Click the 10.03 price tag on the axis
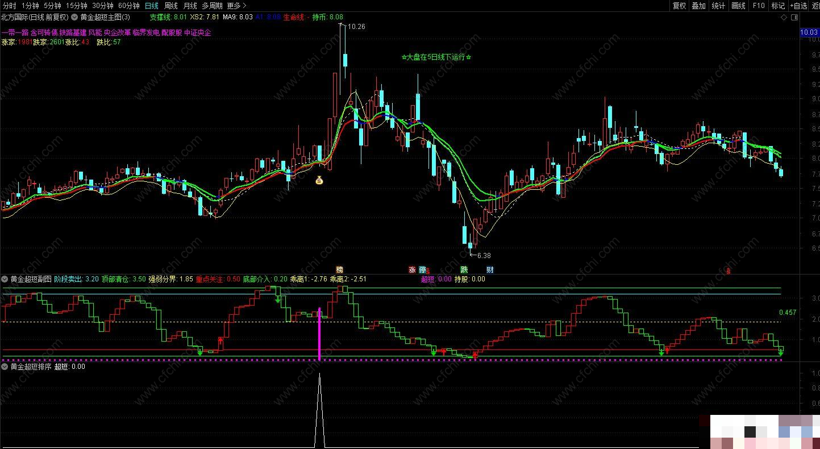Image resolution: width=820 pixels, height=449 pixels. click(809, 33)
